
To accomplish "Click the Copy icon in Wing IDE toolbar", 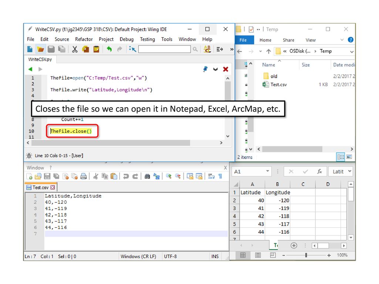I will 85,49.
